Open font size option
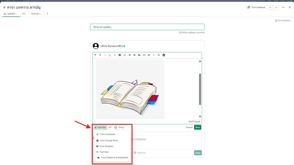This screenshot has height=165, width=294. coord(125,55)
